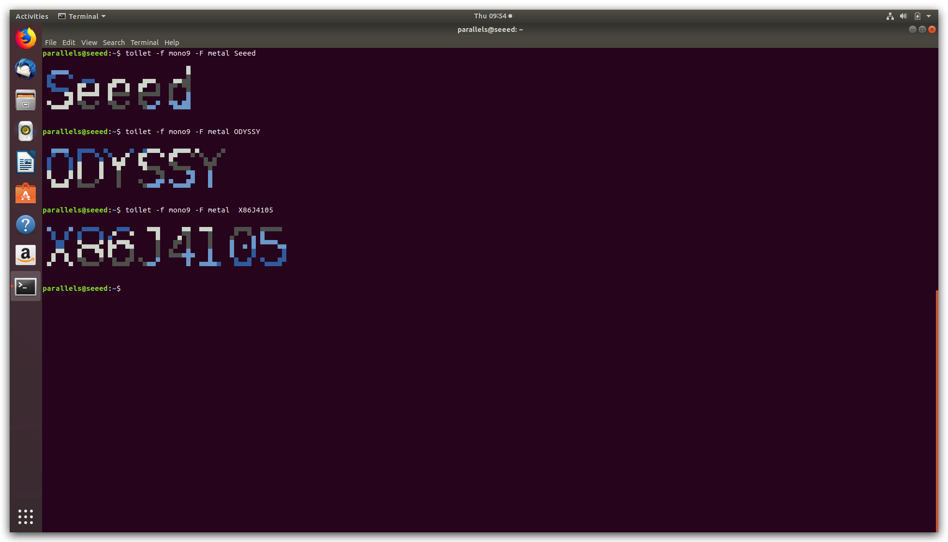Click the command line ending in X86J4105
948x542 pixels.
click(x=158, y=210)
